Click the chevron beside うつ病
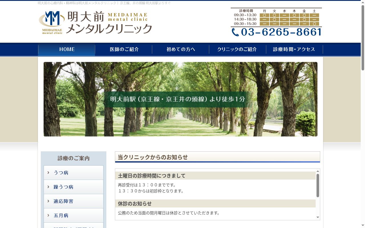 (48, 172)
